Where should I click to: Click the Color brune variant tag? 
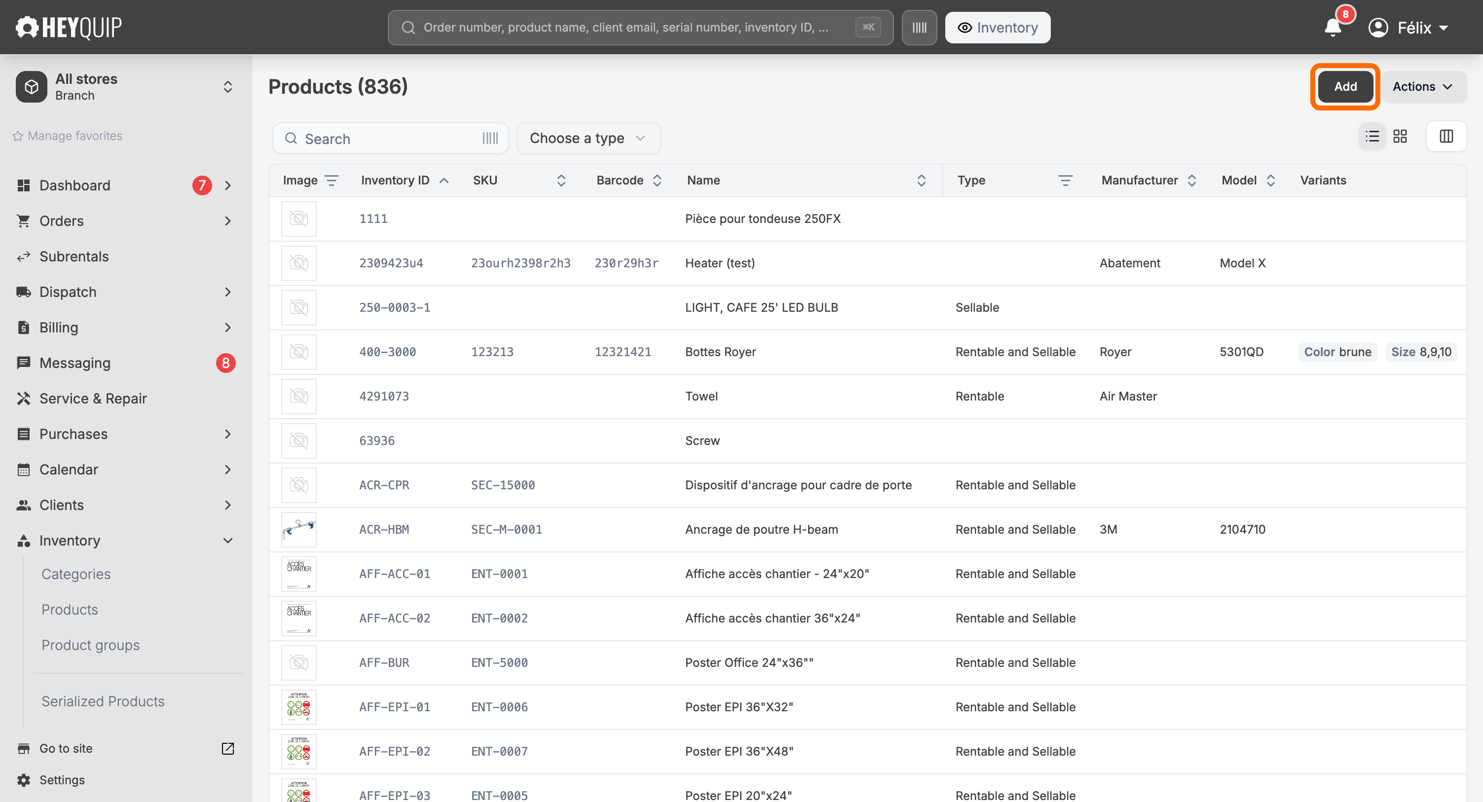[x=1337, y=352]
